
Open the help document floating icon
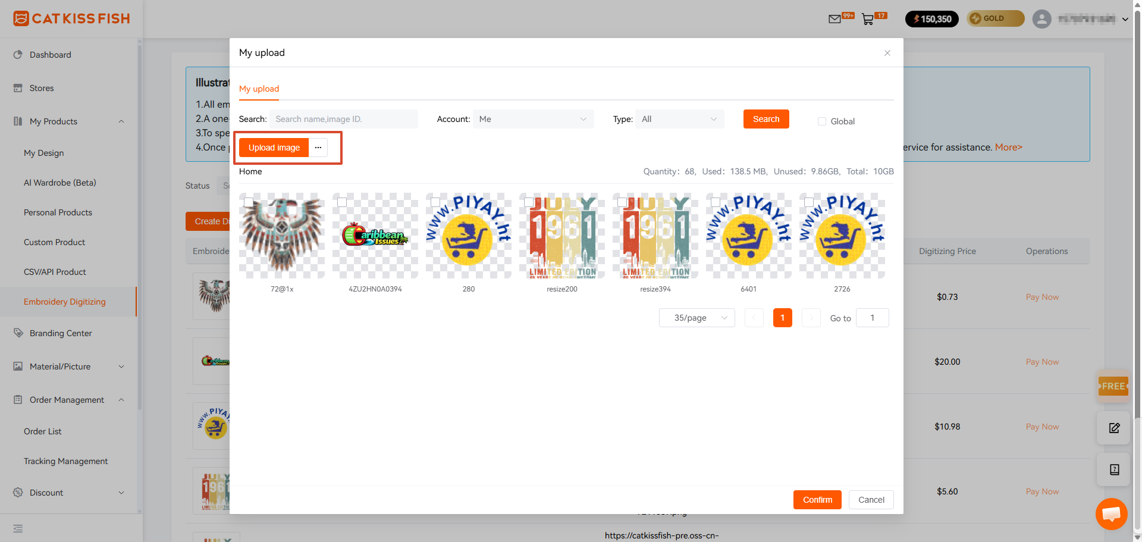pyautogui.click(x=1114, y=469)
